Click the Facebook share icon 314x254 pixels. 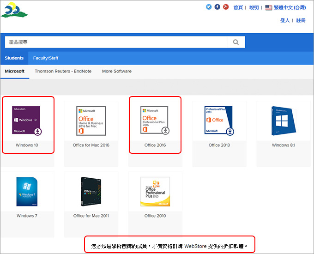point(217,7)
